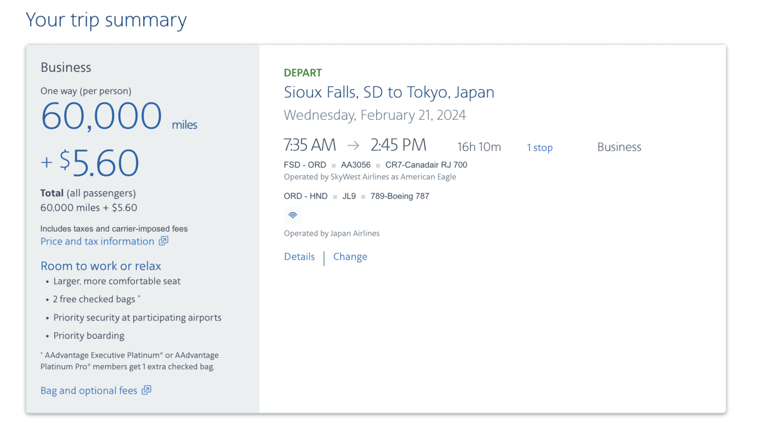The height and width of the screenshot is (429, 757).
Task: Open the Details view for the departure flight
Action: click(299, 256)
